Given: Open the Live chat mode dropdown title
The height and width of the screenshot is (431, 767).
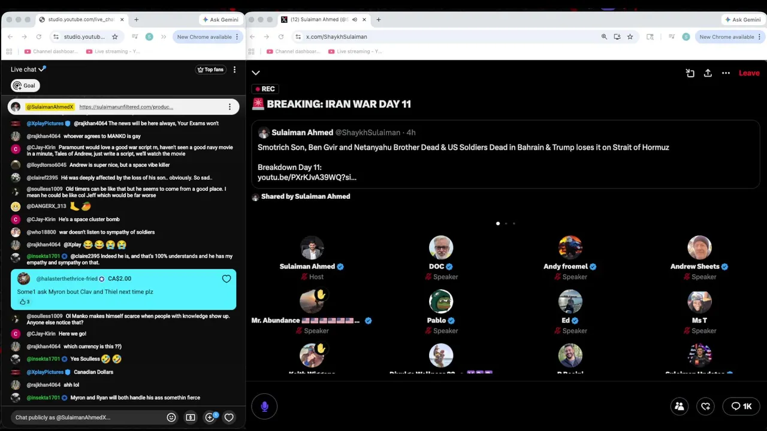Looking at the screenshot, I should click(x=28, y=69).
